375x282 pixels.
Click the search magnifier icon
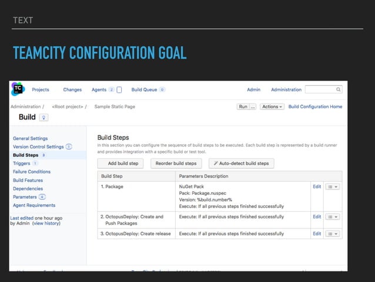[339, 90]
